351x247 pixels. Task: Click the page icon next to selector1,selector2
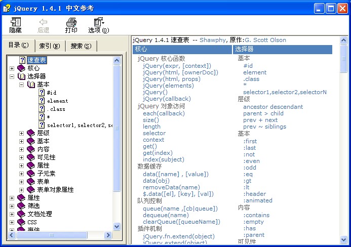point(42,125)
